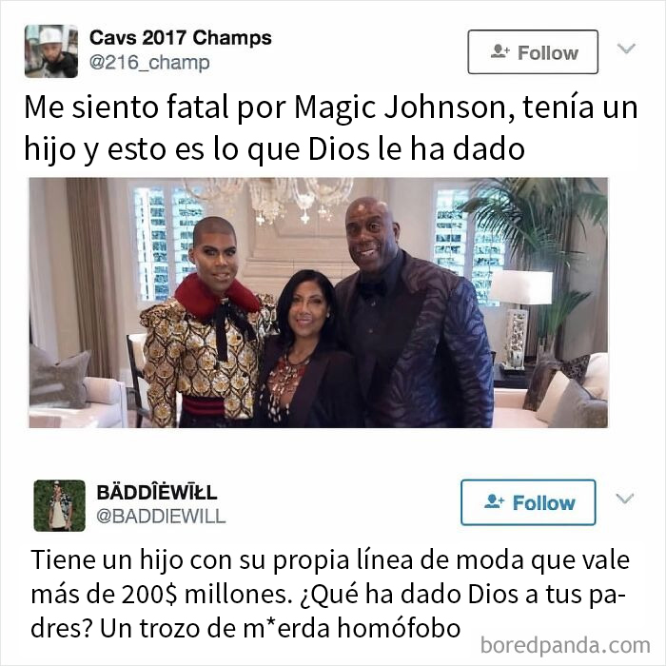
Task: Click the reply line ending with 'homófobo'
Action: (x=245, y=628)
